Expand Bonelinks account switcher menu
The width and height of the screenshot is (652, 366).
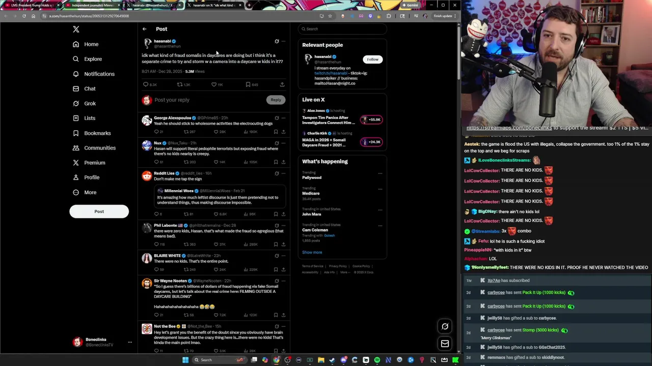coord(130,342)
